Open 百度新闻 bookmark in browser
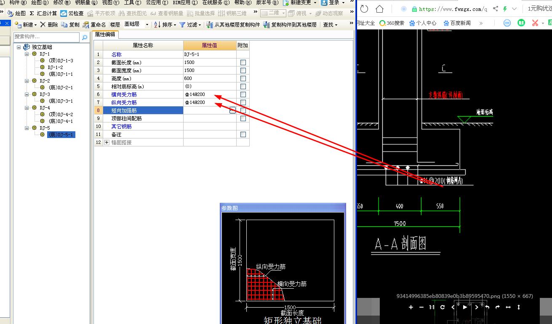Screen dimensions: 552x324 [x=457, y=23]
